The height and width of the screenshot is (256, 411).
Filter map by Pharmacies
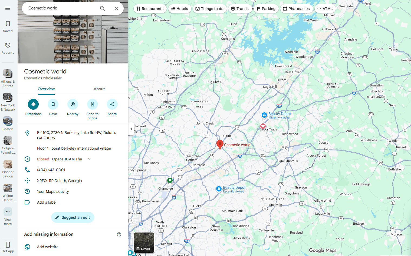point(297,9)
